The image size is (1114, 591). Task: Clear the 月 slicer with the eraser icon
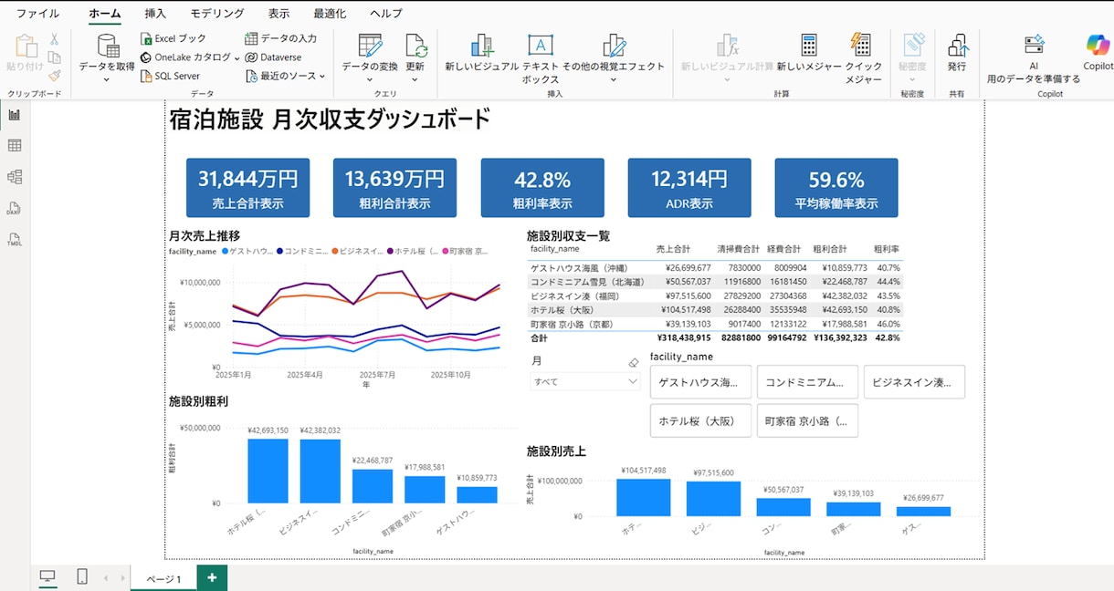[x=634, y=362]
